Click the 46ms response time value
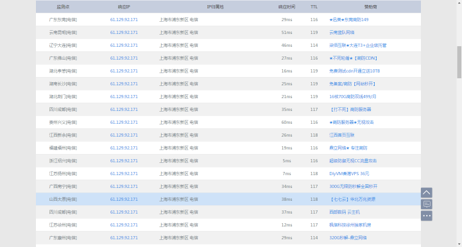The height and width of the screenshot is (247, 462). point(287,46)
